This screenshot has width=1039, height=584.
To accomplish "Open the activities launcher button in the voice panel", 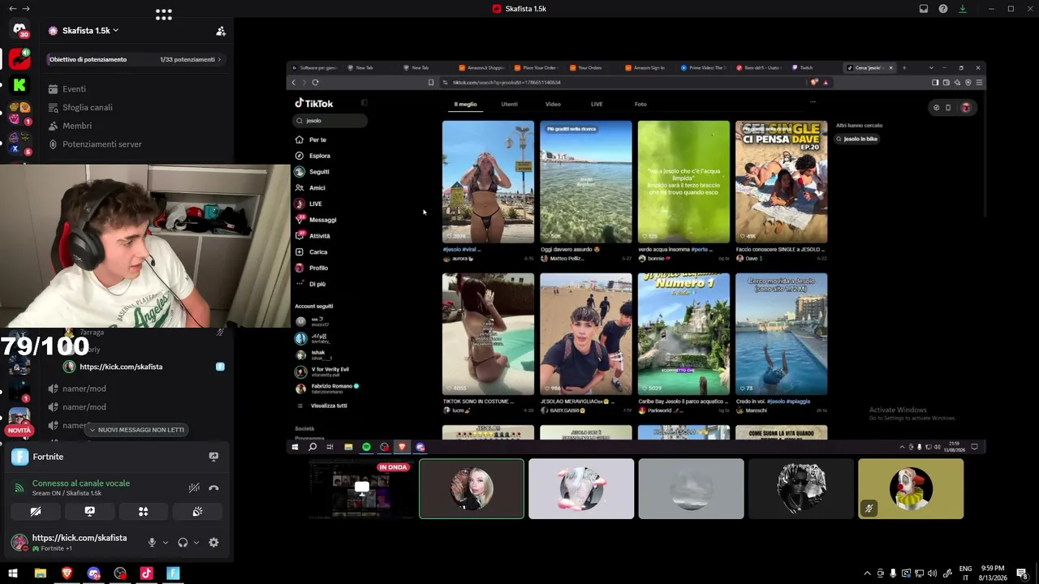I will (x=143, y=512).
